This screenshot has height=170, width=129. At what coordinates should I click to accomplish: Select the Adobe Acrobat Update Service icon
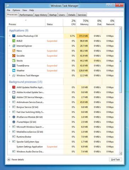[x=14, y=92]
